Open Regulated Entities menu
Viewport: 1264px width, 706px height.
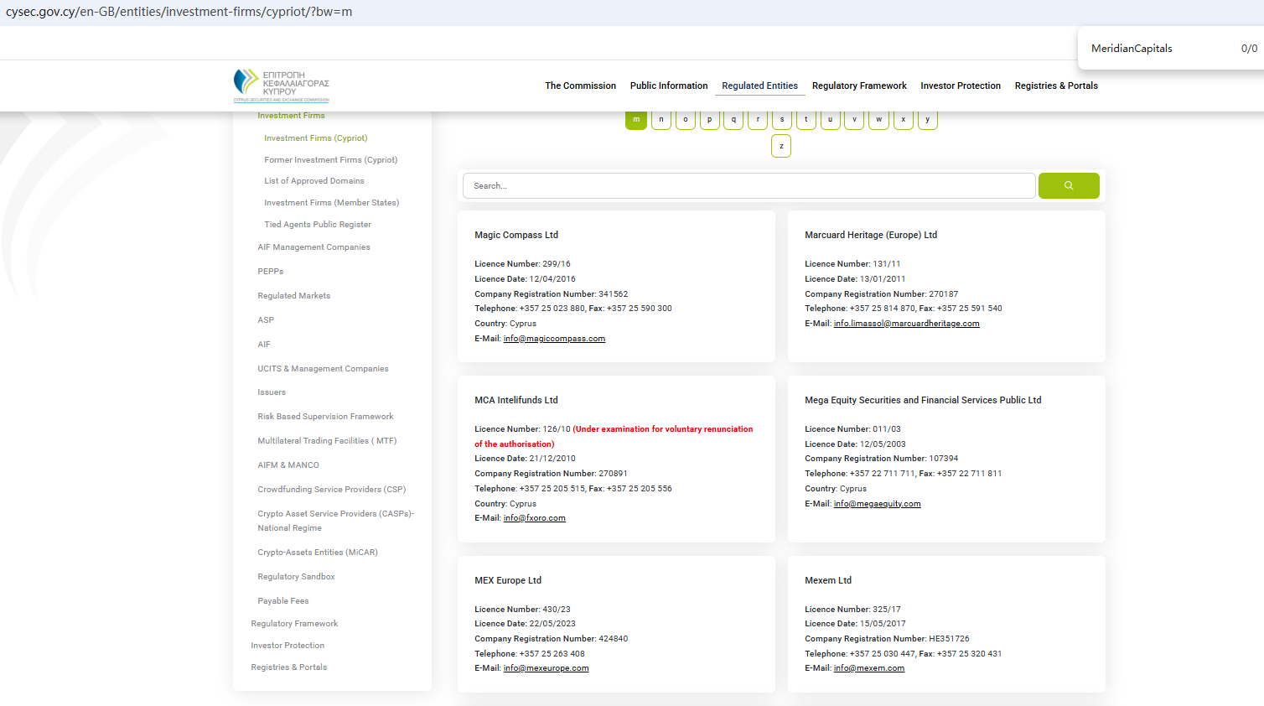(759, 86)
